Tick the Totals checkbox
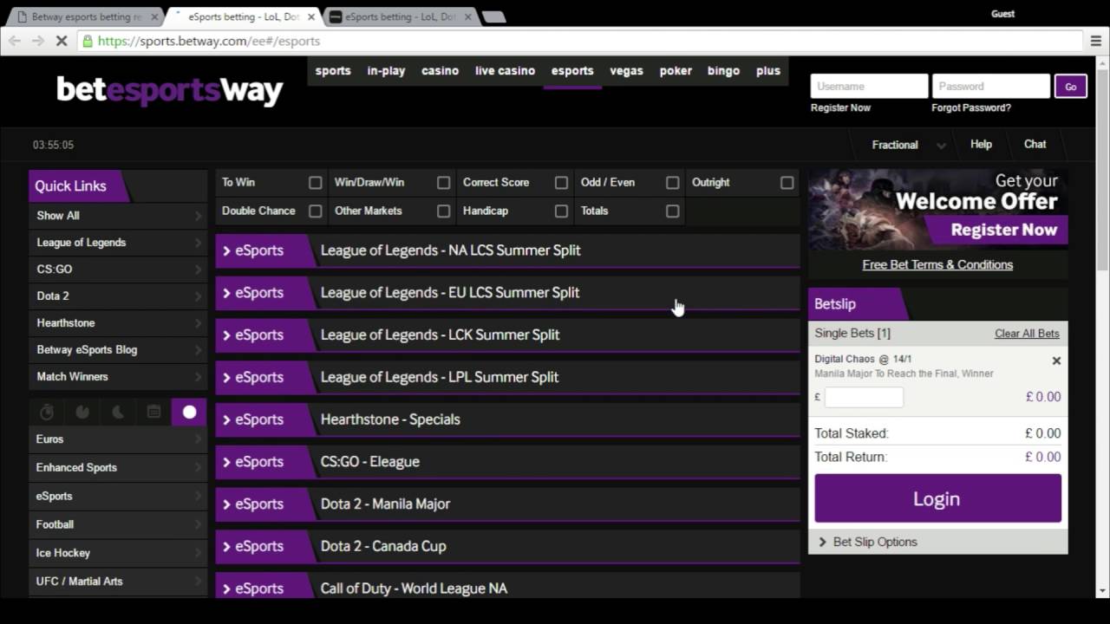 [673, 211]
